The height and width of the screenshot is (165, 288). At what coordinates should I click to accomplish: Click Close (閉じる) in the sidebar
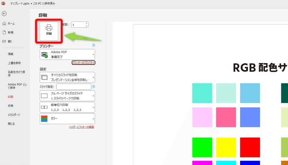11,124
